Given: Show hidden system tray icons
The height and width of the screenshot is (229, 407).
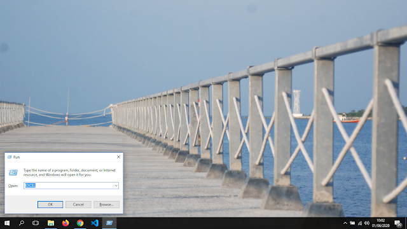Looking at the screenshot, I should coord(345,223).
